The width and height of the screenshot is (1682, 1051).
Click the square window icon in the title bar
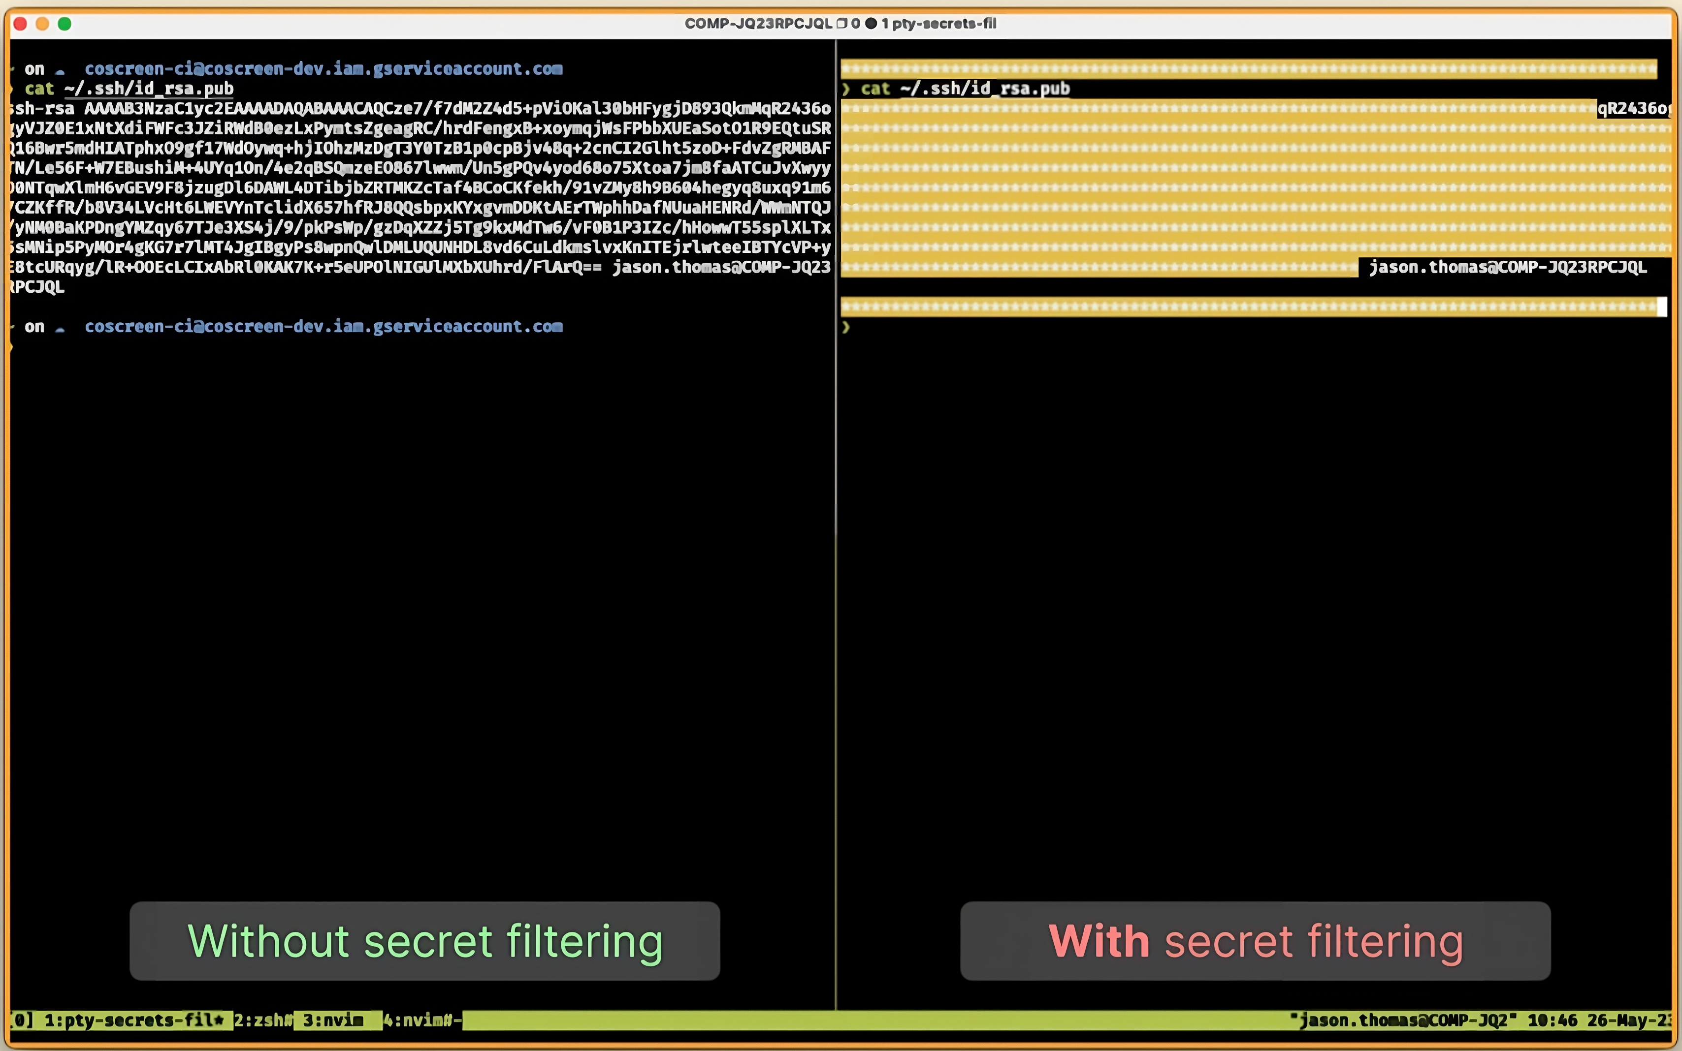841,23
